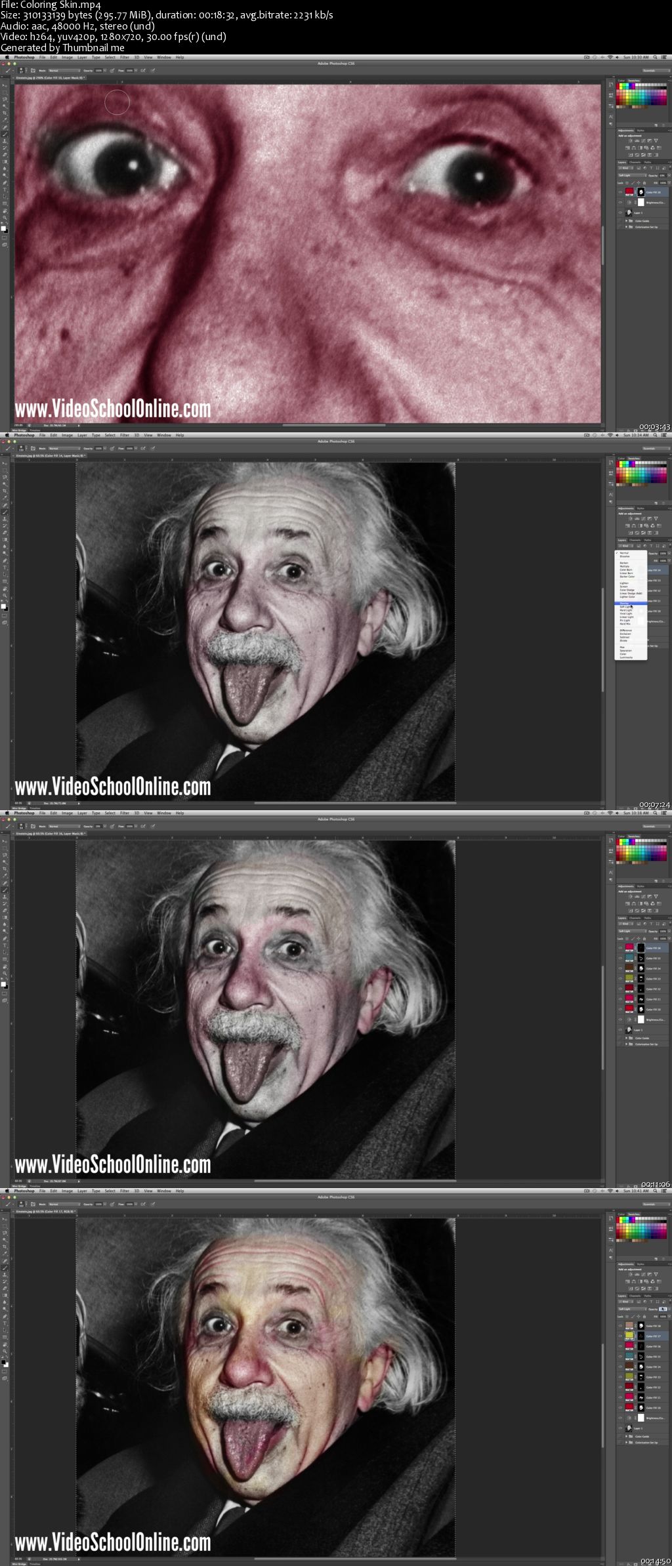The width and height of the screenshot is (672, 1566).
Task: Switch to the Styles tab in the 00:03:43 frame
Action: tap(640, 131)
